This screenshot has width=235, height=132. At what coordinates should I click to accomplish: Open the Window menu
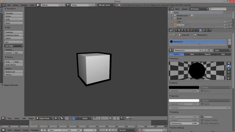pyautogui.click(x=24, y=5)
